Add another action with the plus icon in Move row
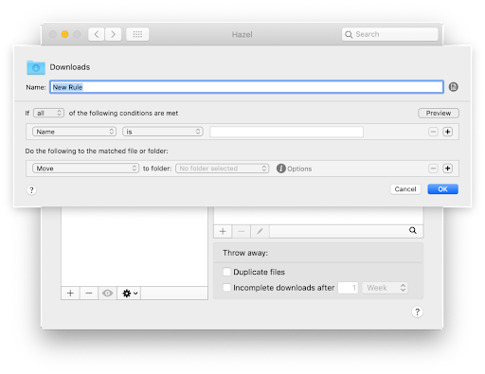Viewport: 485px width, 374px height. pos(447,169)
